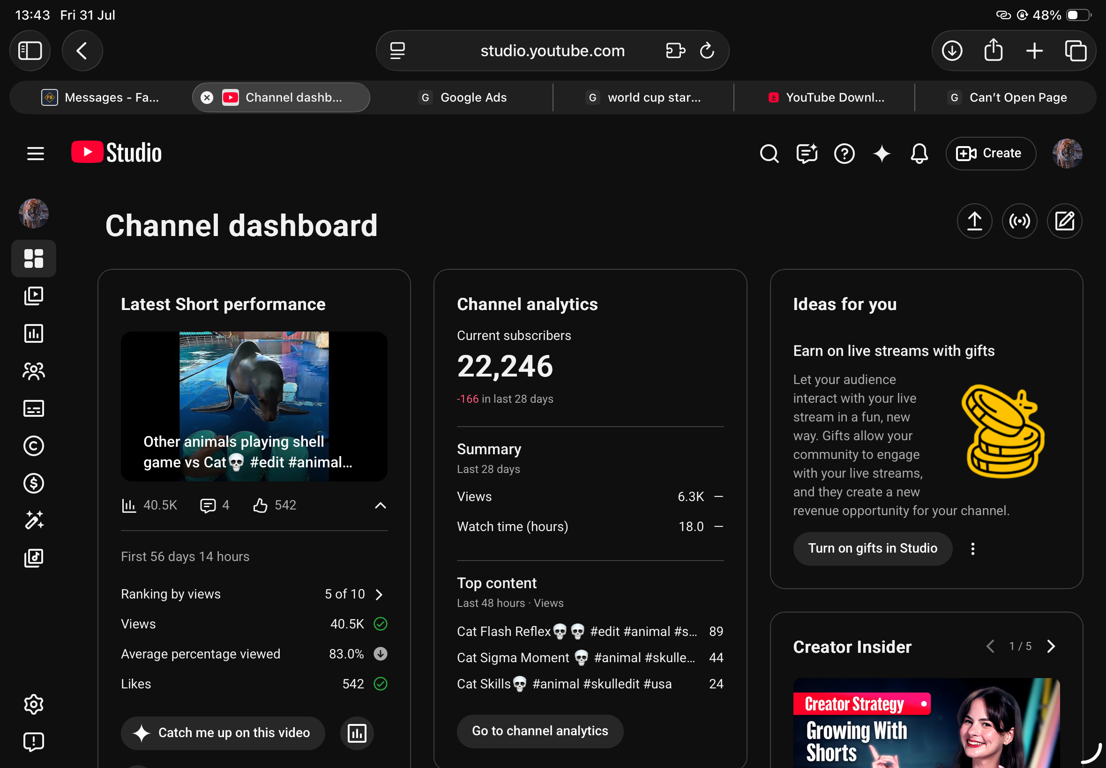
Task: Open the Safari sidebar panel
Action: [30, 51]
